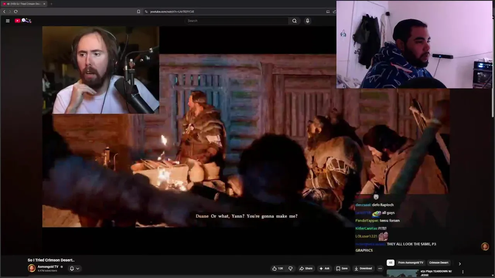The image size is (495, 278).
Task: Start voice search with the microphone icon
Action: click(307, 21)
